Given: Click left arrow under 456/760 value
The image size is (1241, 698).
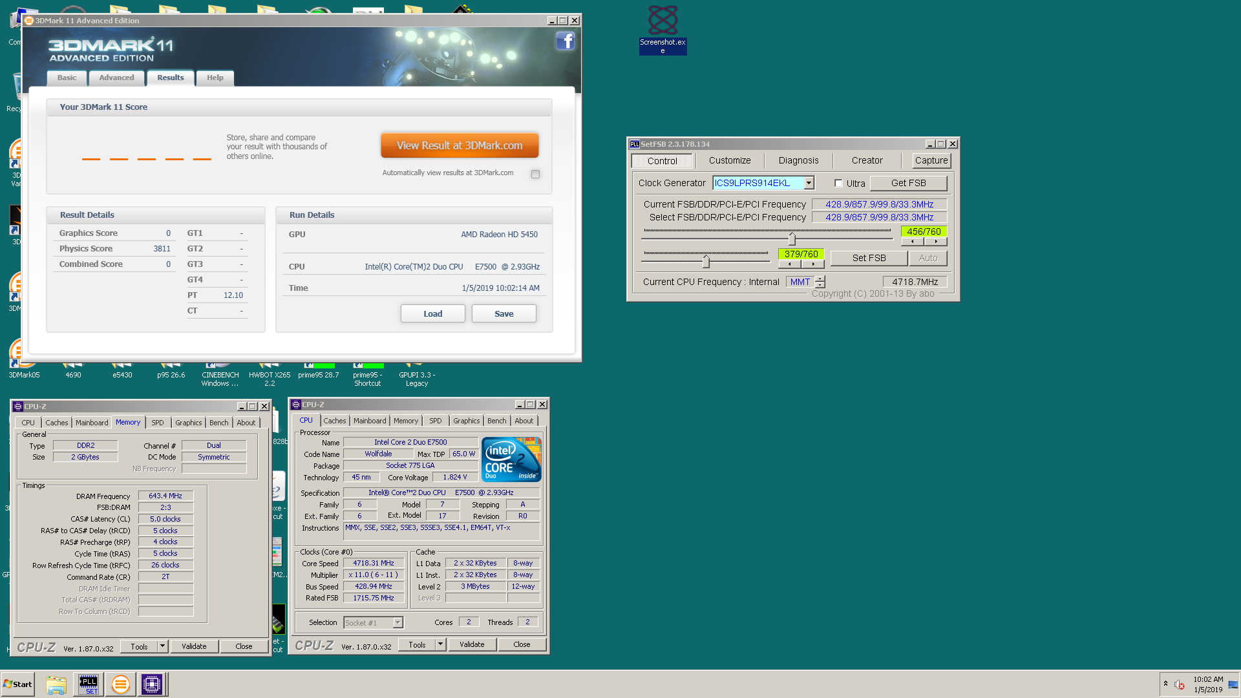Looking at the screenshot, I should [x=912, y=242].
